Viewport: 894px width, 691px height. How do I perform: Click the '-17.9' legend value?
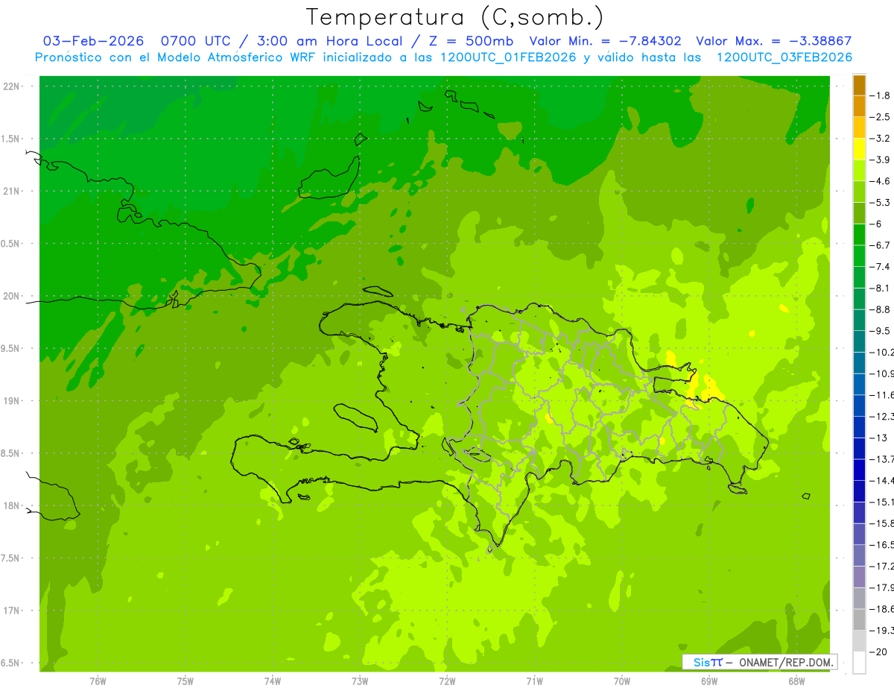click(x=882, y=587)
